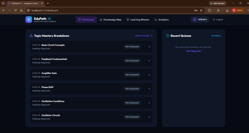Click the EE101-06 course code

[36, 115]
